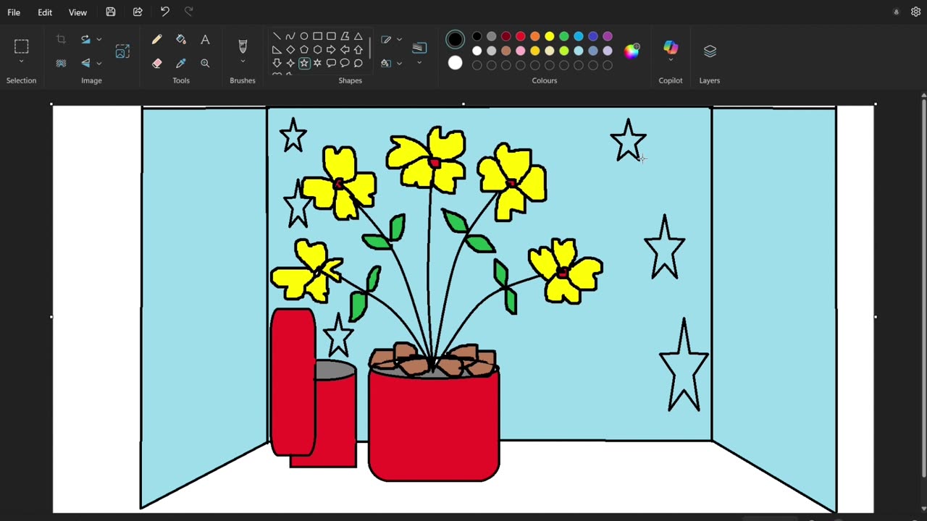Select the Pencil tool
The image size is (927, 521).
coord(156,40)
